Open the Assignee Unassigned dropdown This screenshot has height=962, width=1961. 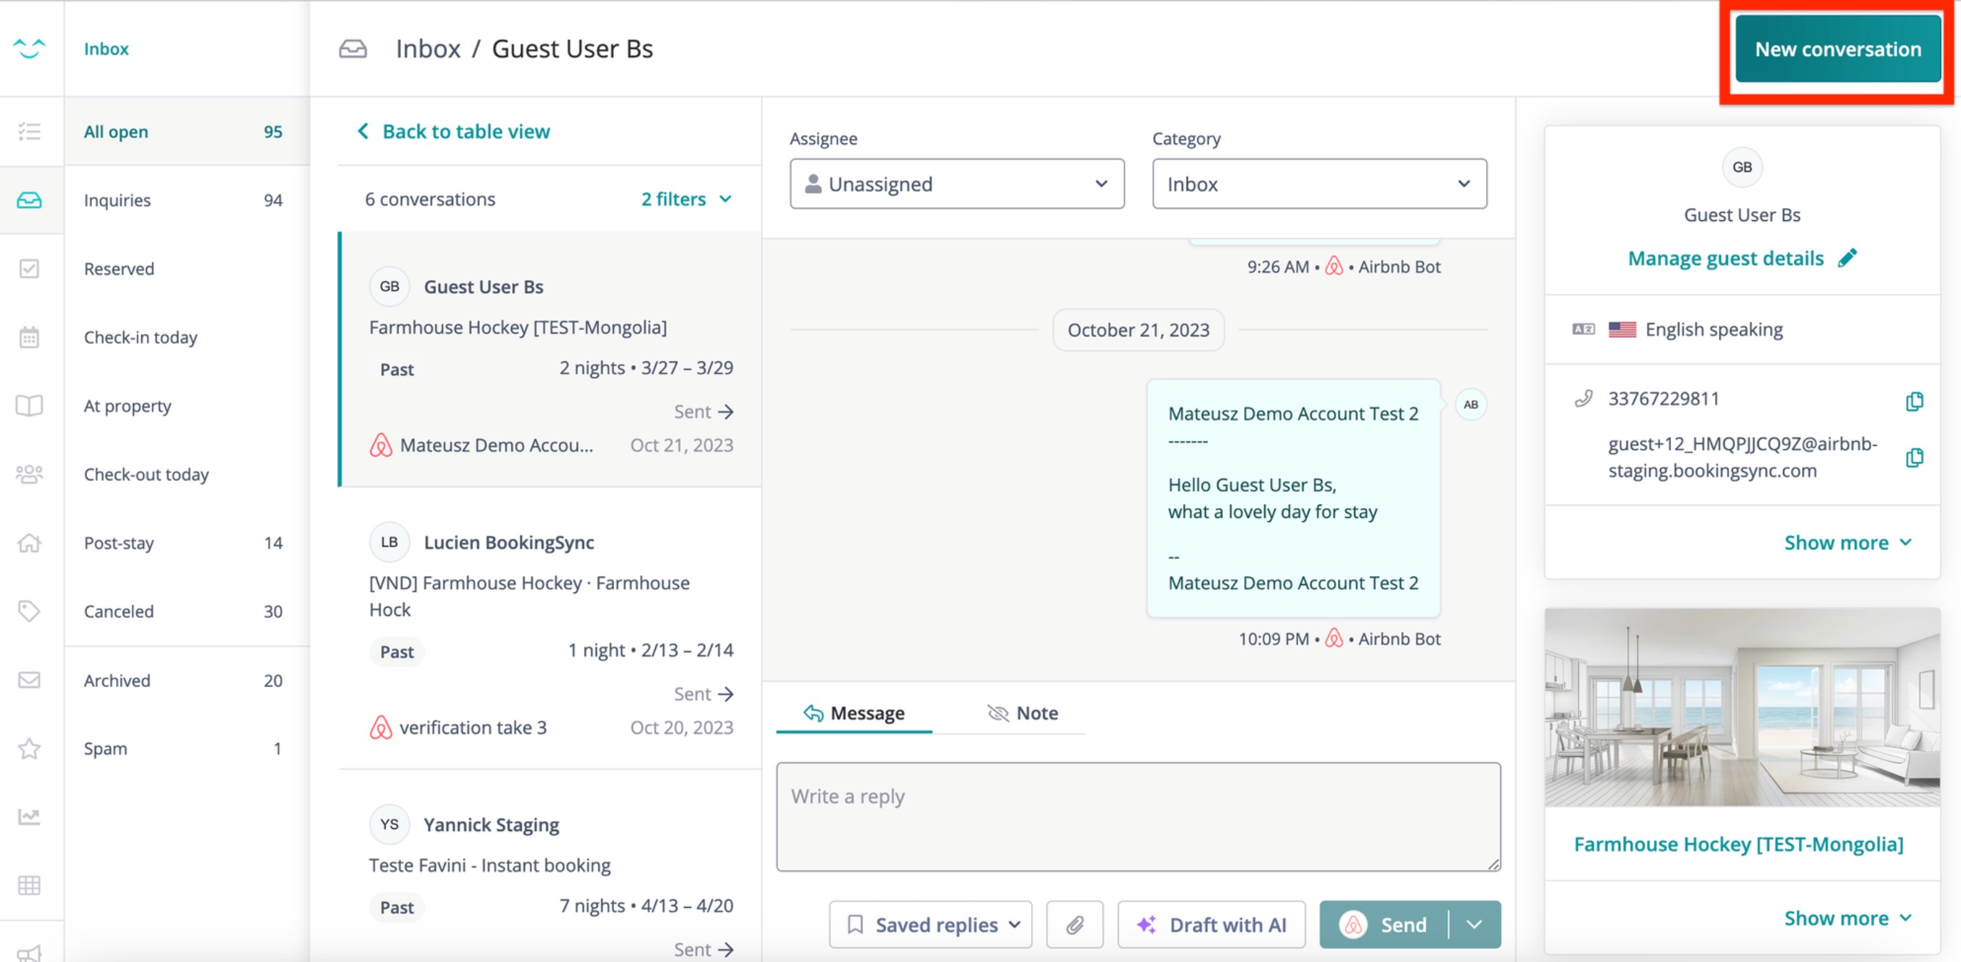[956, 184]
